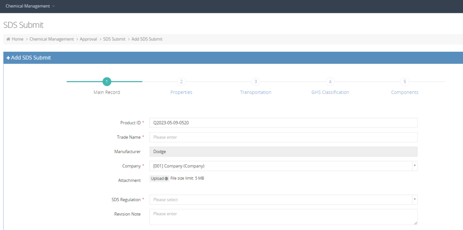Focus the Revision Note text area
463x230 pixels.
(x=283, y=217)
